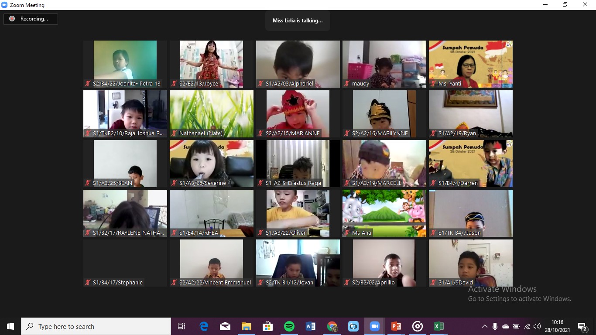Image resolution: width=596 pixels, height=335 pixels.
Task: Open Microsoft Store from the taskbar
Action: (267, 326)
